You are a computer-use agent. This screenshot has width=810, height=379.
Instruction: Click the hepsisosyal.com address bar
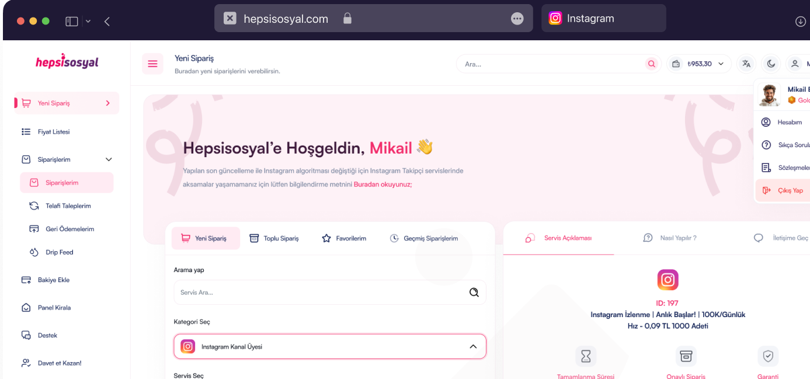click(x=374, y=19)
